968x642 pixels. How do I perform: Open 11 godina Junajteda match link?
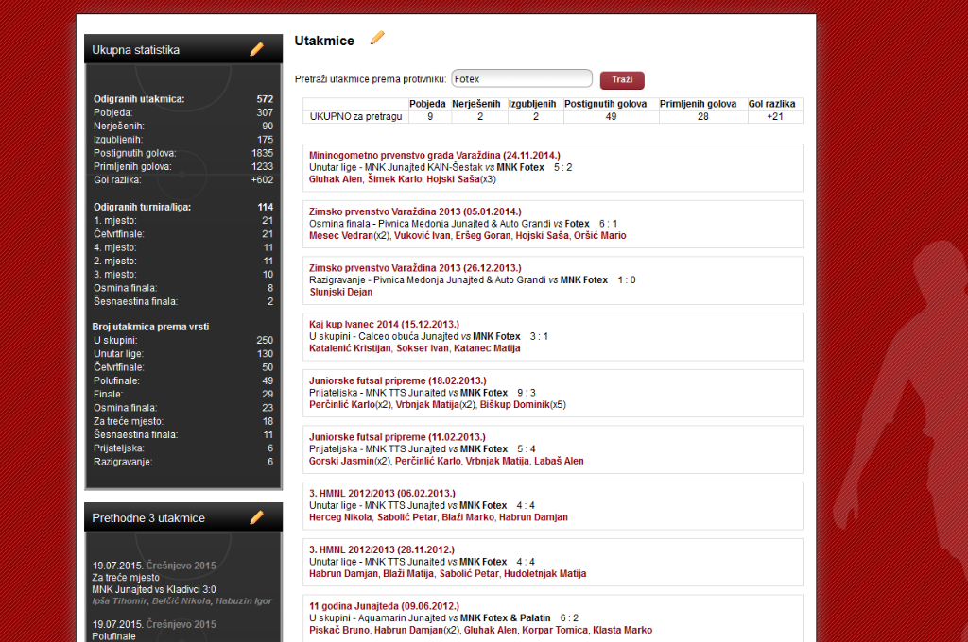click(x=384, y=606)
